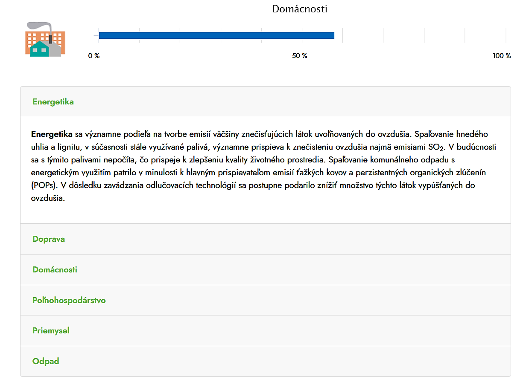The height and width of the screenshot is (379, 520).
Task: Click the bold Energetika word in the paragraph
Action: point(52,134)
